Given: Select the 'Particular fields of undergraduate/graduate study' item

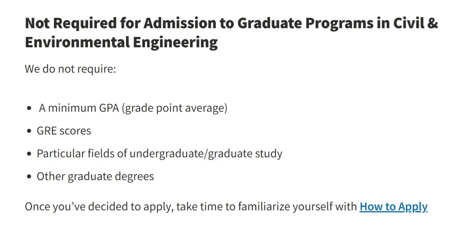Looking at the screenshot, I should click(159, 153).
